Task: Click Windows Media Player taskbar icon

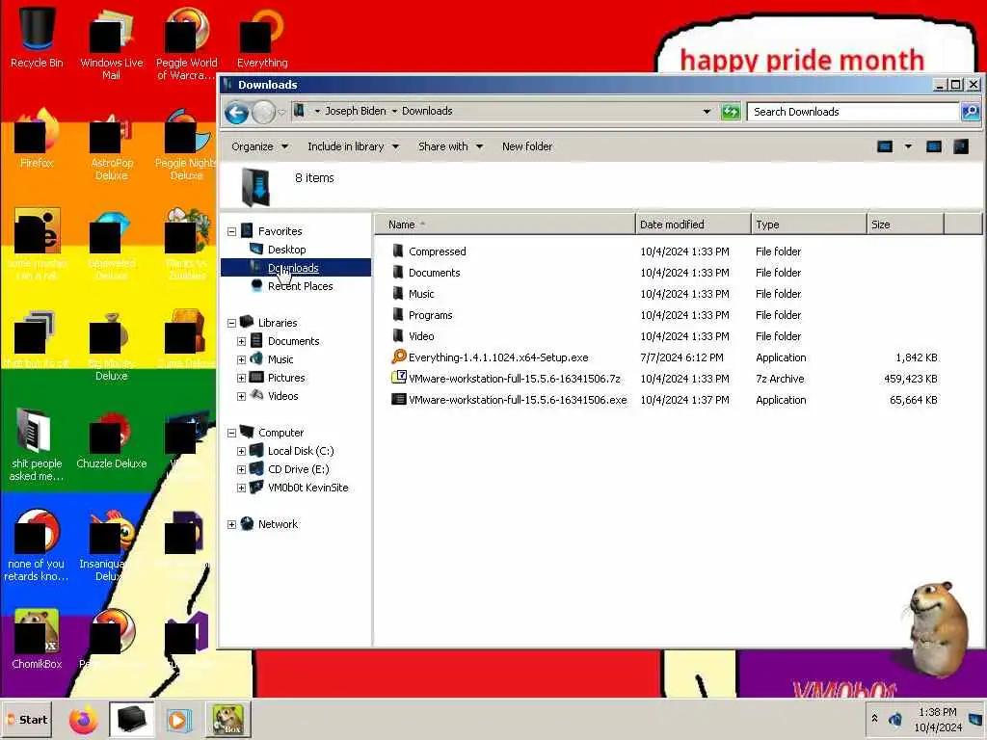Action: coord(177,719)
